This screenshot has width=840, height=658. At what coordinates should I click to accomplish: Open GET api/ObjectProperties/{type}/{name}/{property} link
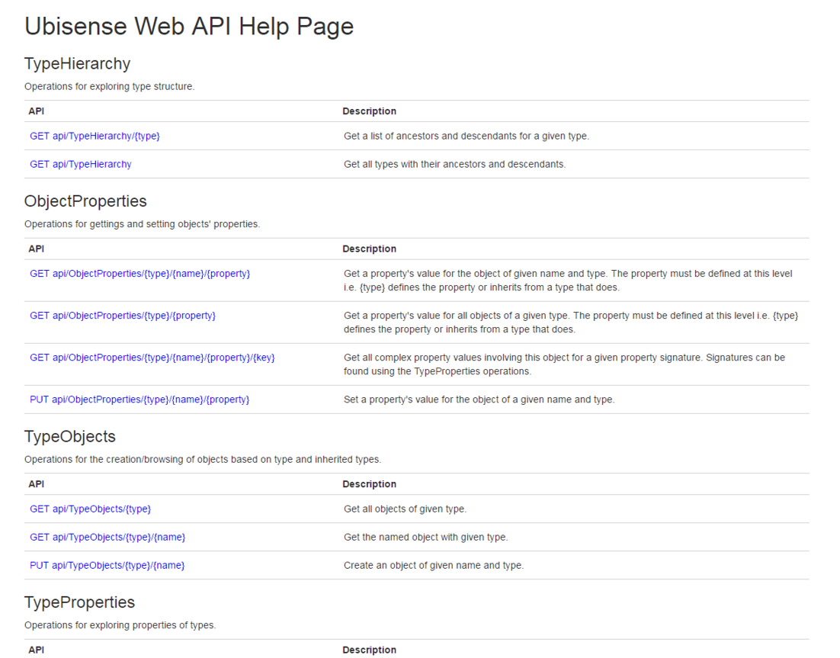[x=140, y=273]
